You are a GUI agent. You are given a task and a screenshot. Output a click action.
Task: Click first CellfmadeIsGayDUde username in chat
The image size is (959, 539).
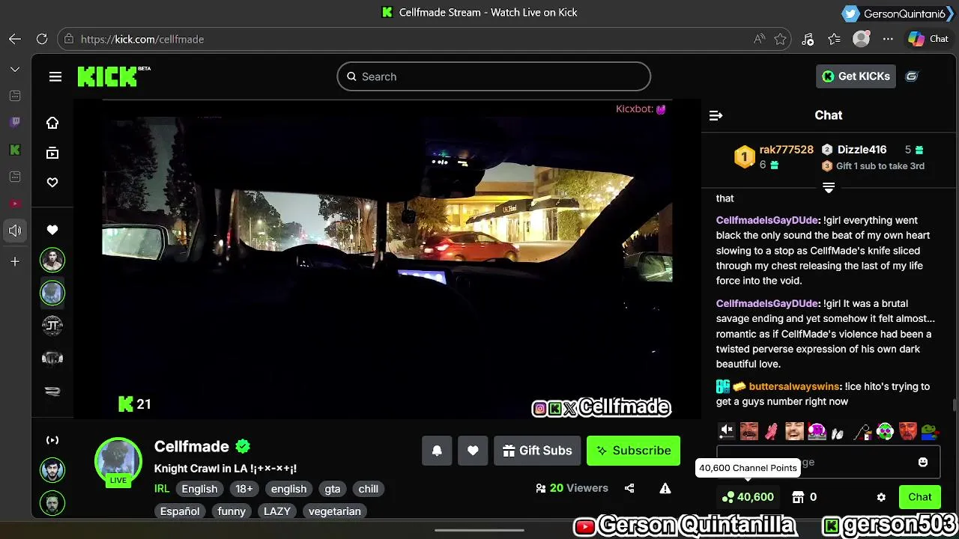767,220
